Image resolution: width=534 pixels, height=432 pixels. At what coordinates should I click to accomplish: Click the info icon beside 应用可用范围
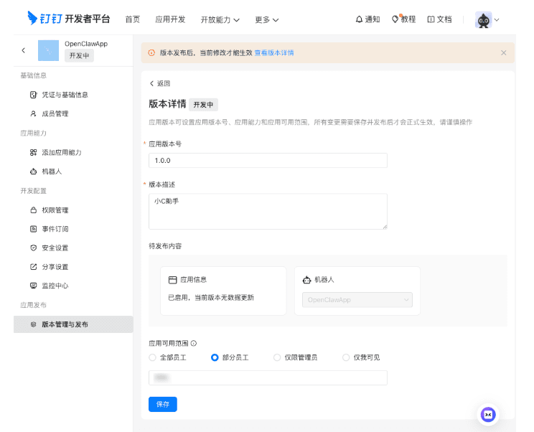coord(194,344)
